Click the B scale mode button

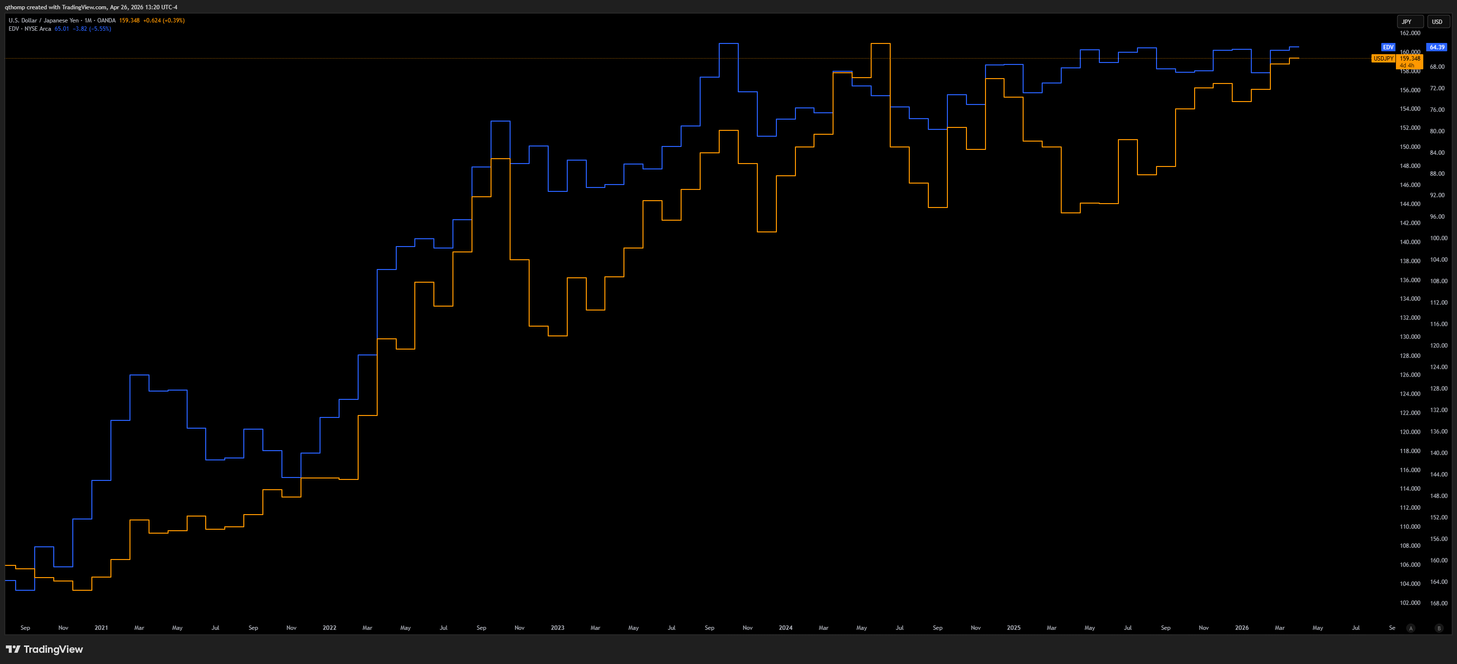[1439, 628]
